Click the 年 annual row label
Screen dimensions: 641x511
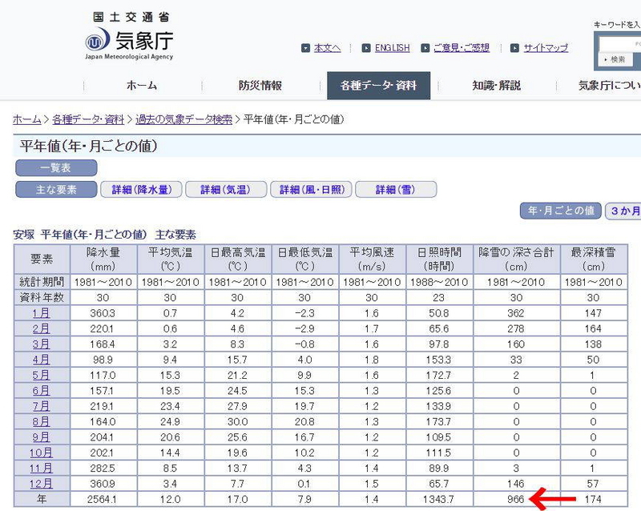[42, 500]
